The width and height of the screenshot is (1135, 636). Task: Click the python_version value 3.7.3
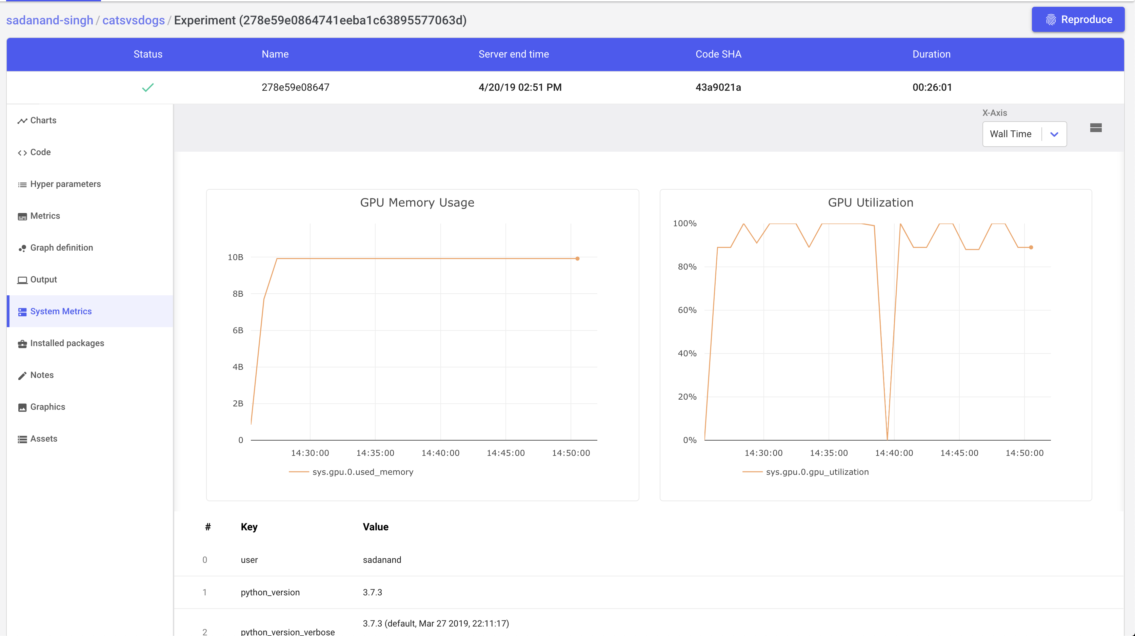tap(372, 592)
